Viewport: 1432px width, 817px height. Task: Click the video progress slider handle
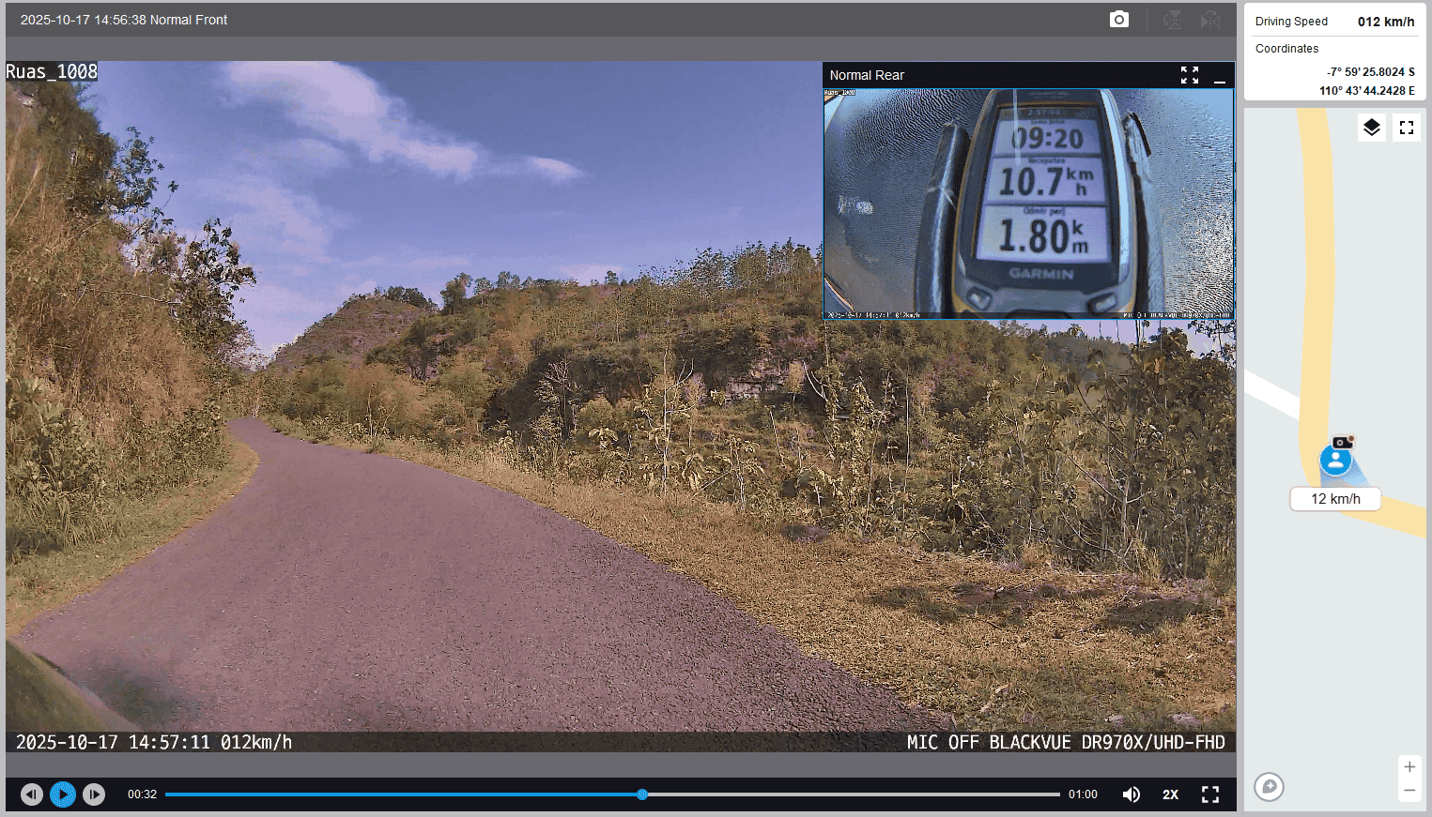(x=642, y=794)
